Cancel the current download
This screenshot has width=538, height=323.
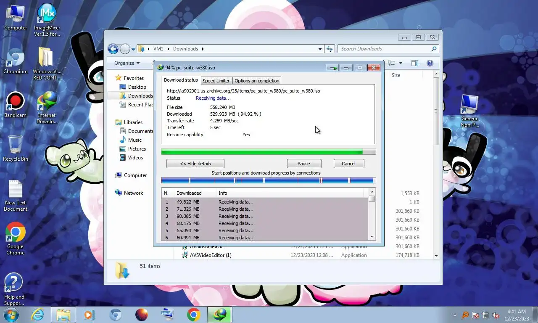tap(348, 164)
